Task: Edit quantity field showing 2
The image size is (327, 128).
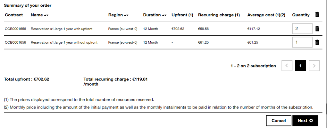Action: point(302,29)
